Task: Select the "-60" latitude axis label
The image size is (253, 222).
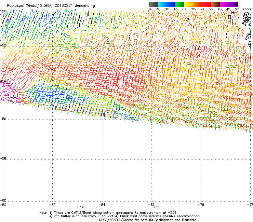Action: [3, 200]
